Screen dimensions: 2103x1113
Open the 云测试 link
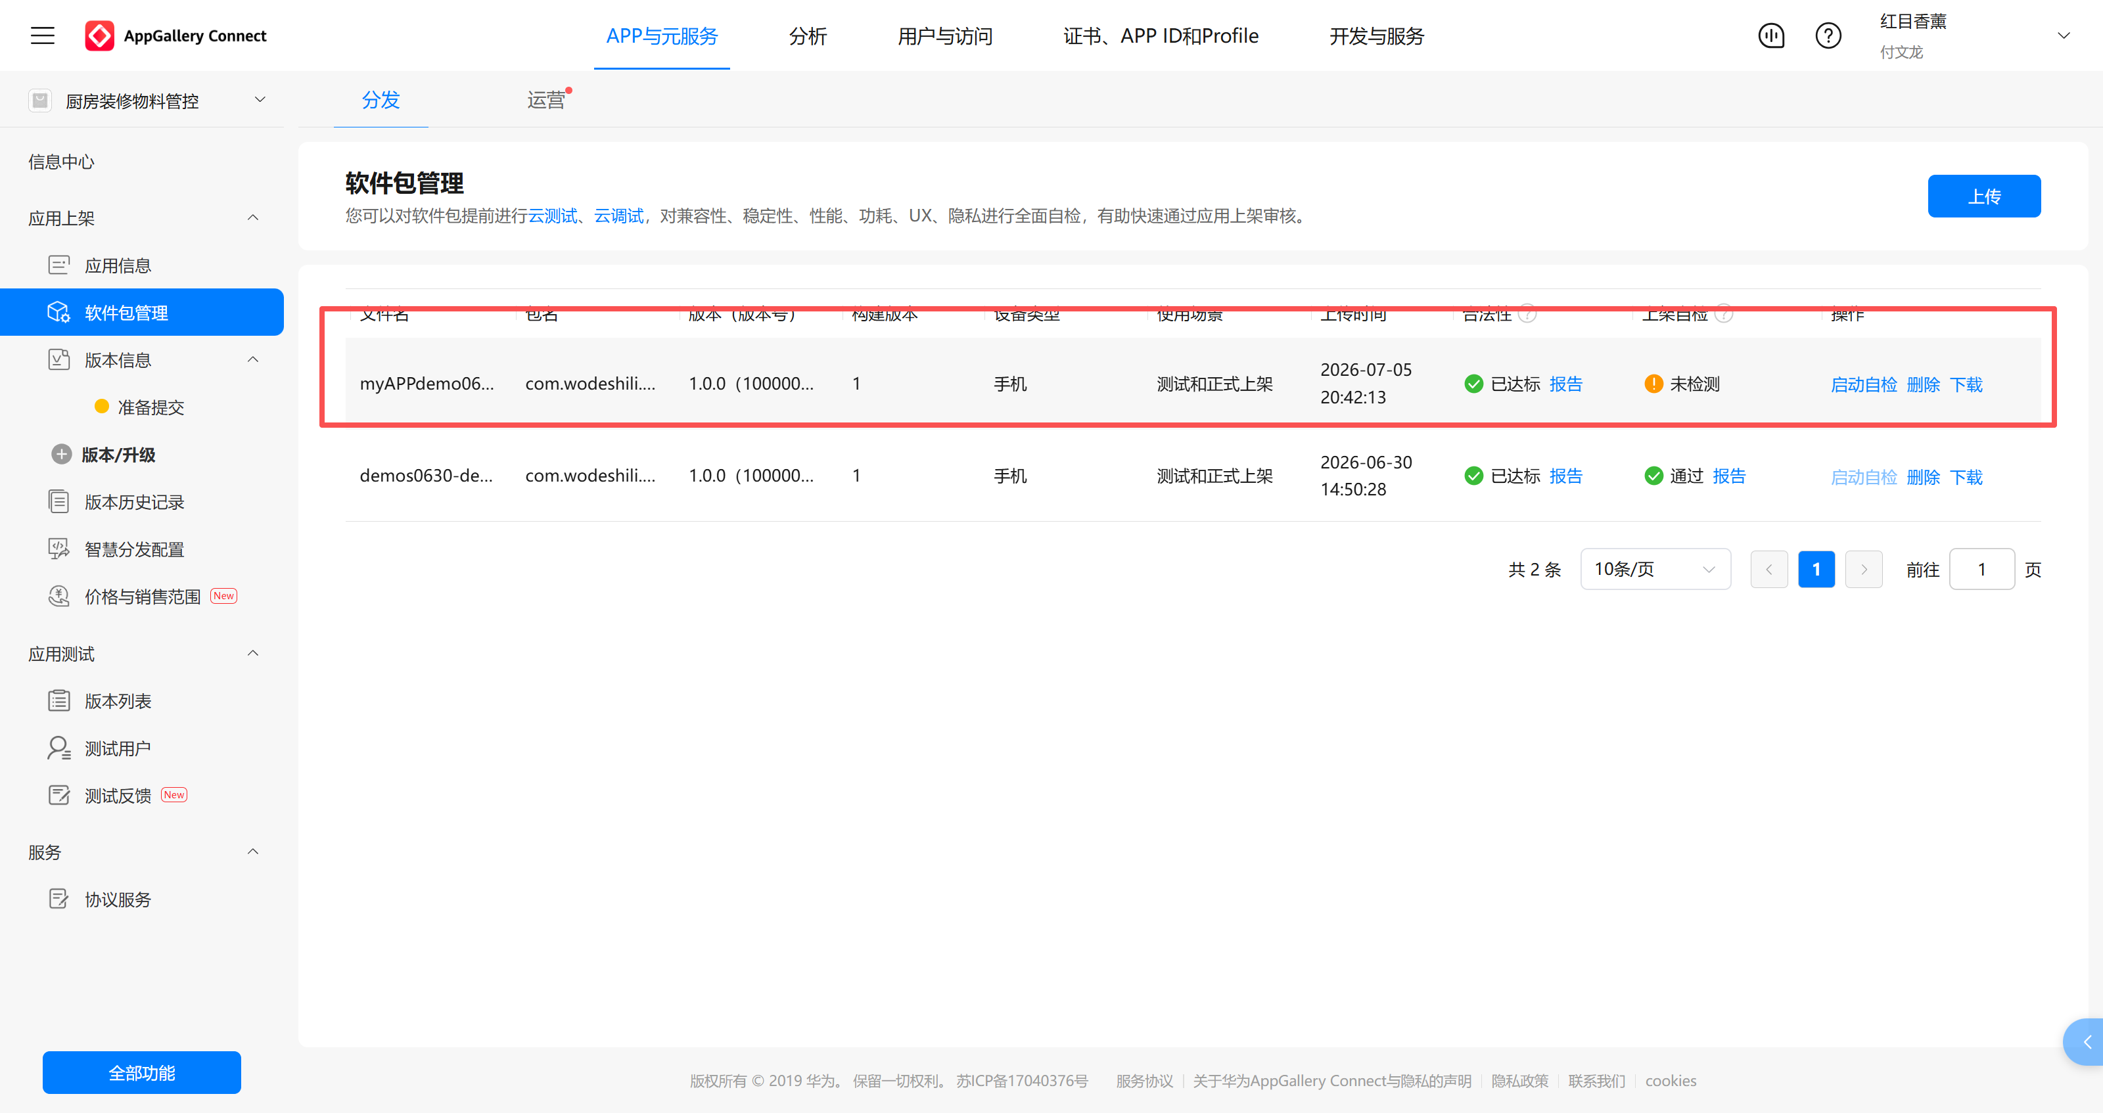coord(552,216)
